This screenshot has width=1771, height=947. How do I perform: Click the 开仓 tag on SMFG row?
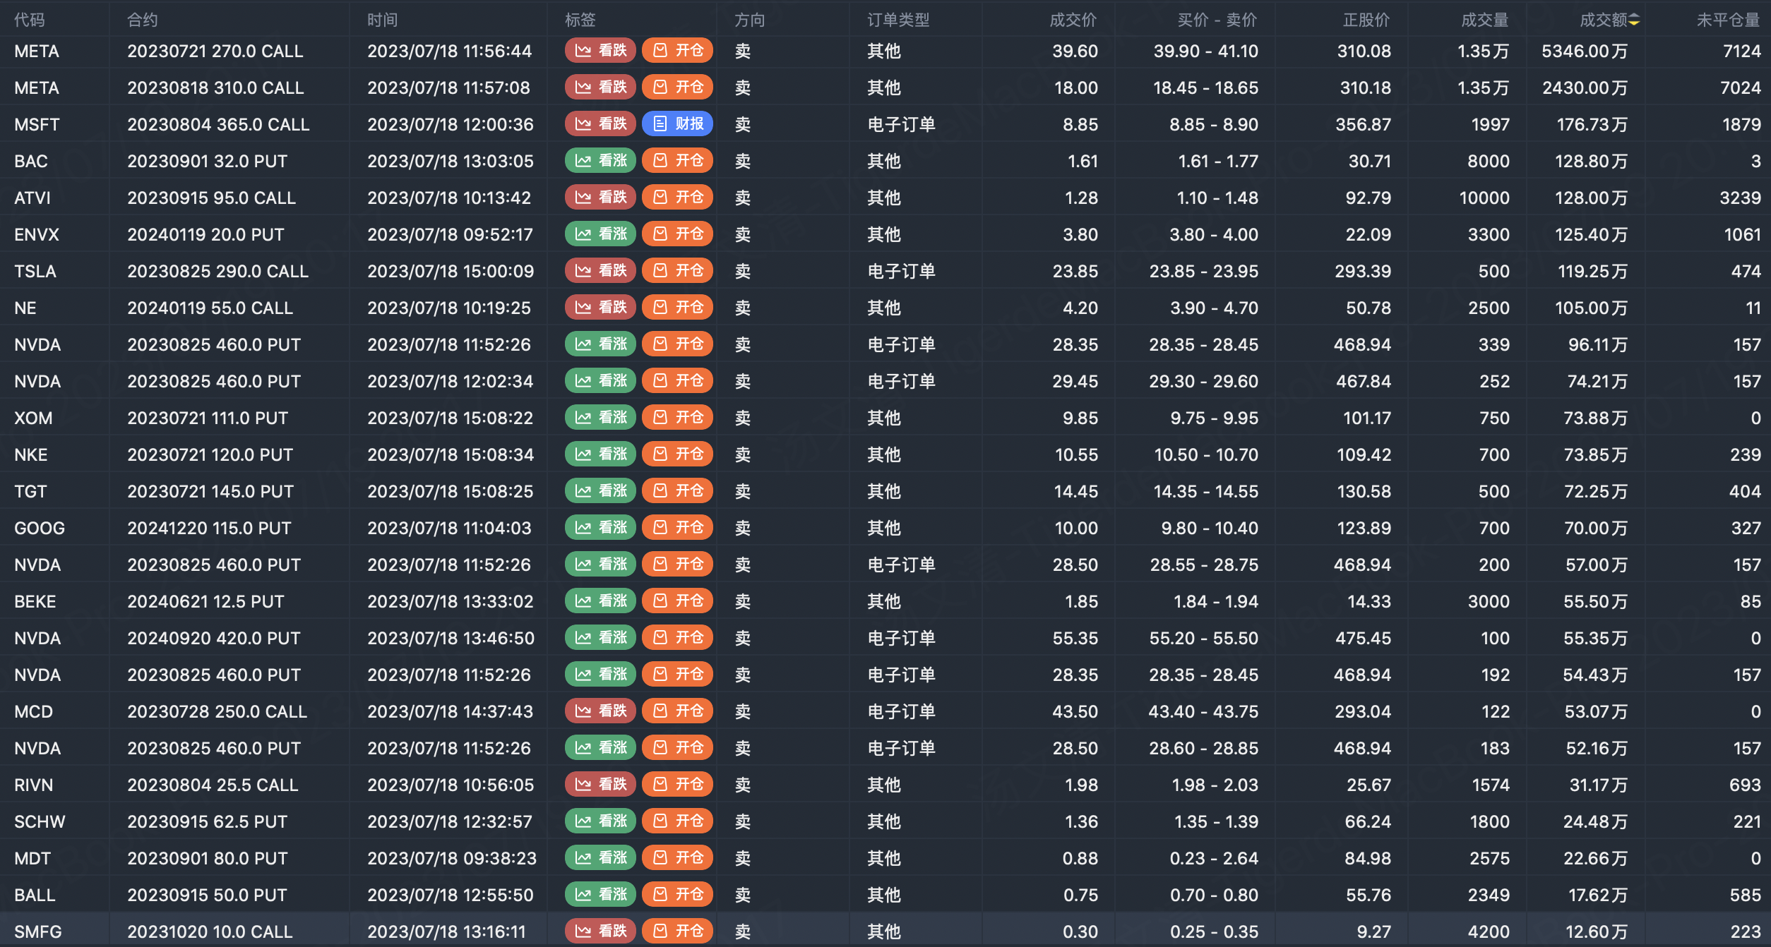(x=677, y=931)
